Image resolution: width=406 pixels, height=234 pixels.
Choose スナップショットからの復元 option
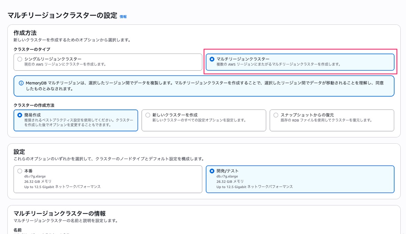tap(276, 115)
